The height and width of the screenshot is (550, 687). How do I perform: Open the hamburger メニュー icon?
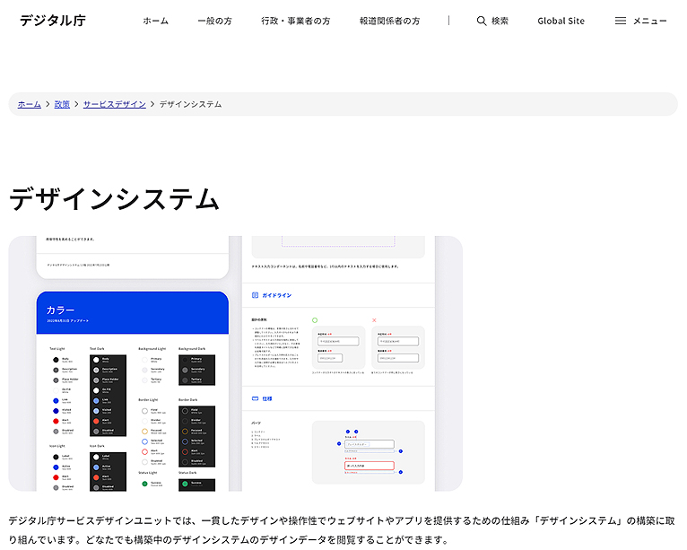coord(621,21)
